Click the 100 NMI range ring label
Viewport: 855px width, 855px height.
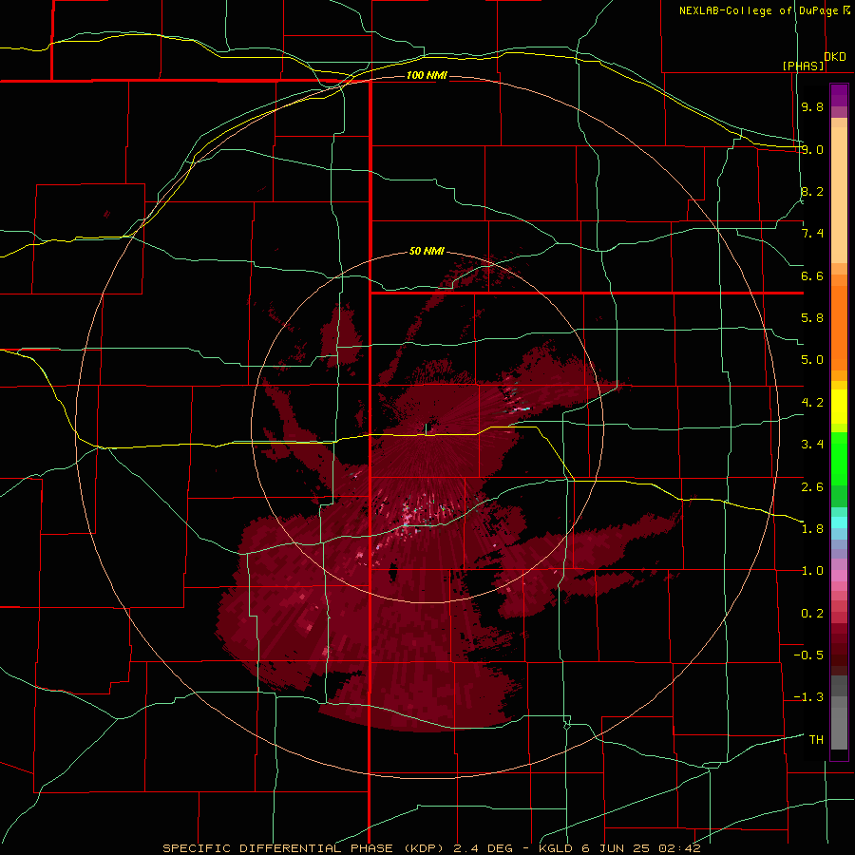[x=427, y=75]
